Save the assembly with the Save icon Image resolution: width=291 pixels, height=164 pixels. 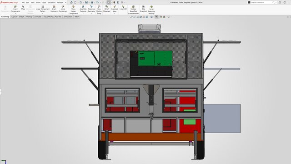86,2
